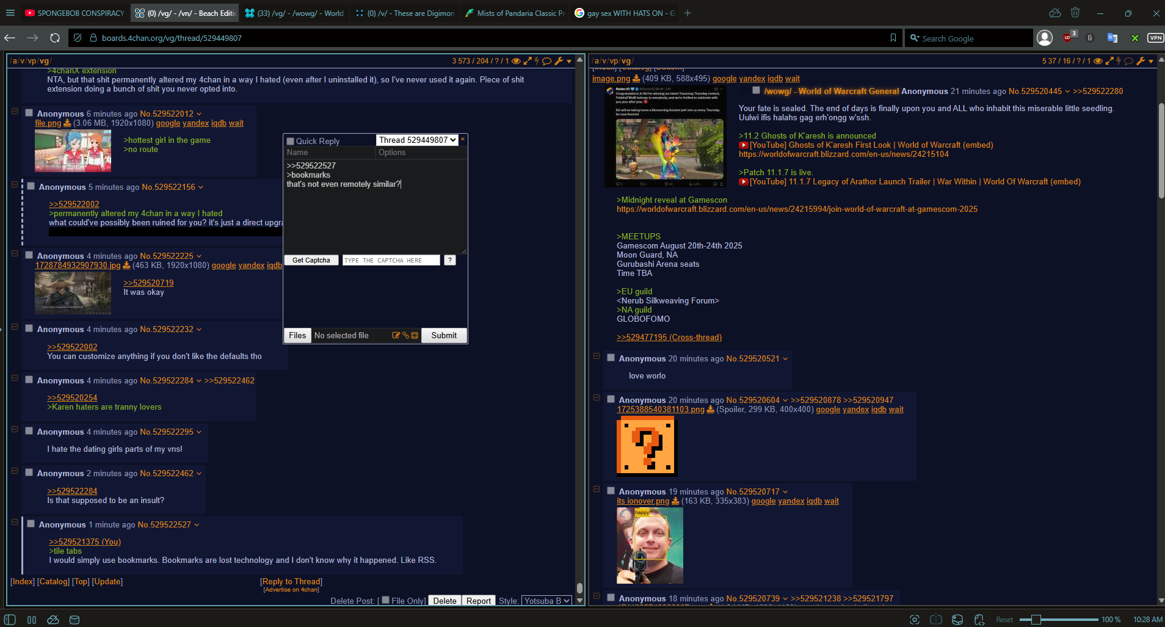The height and width of the screenshot is (627, 1165).
Task: Open the closed tabs trash icon
Action: click(x=1075, y=13)
